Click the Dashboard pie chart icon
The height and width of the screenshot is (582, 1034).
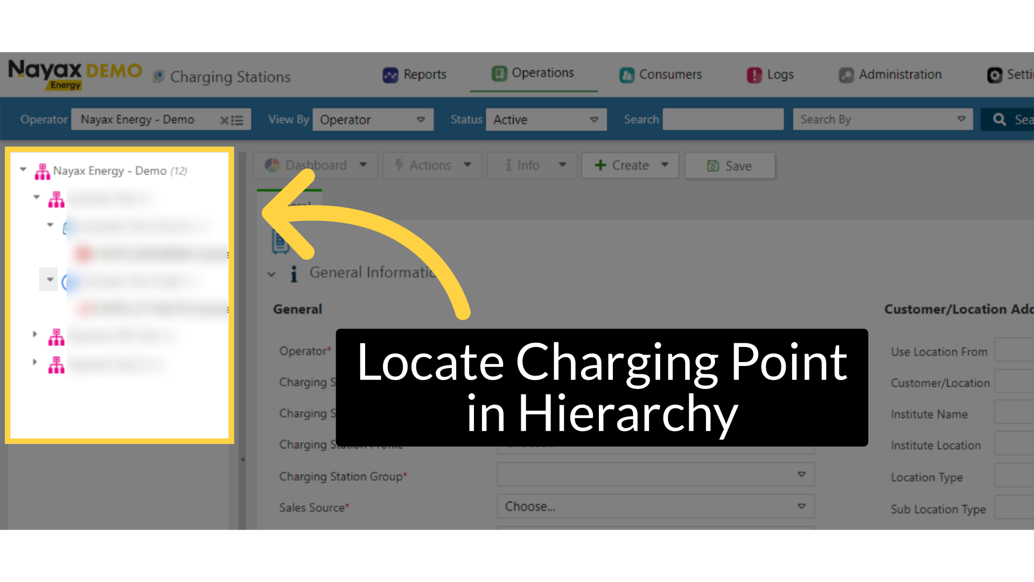click(x=272, y=165)
